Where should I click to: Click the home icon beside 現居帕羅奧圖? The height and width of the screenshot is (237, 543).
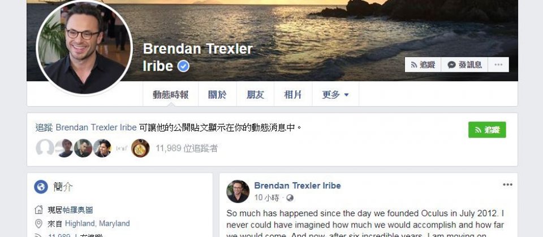coord(39,210)
